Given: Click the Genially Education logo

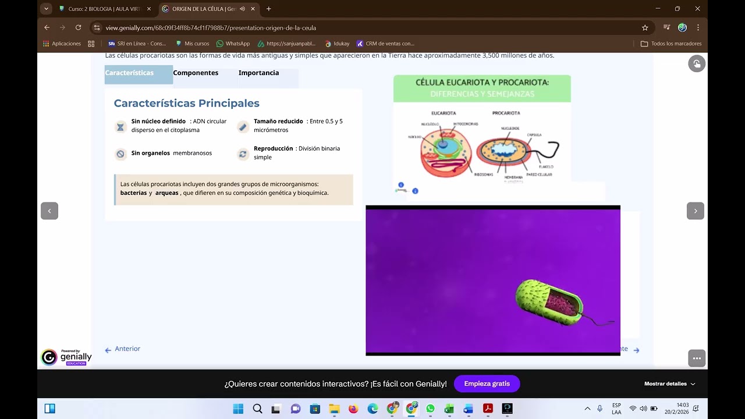Looking at the screenshot, I should pos(66,357).
